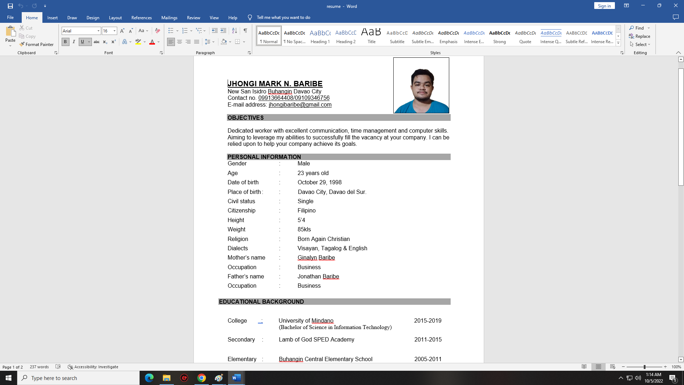Screen dimensions: 684x385
Task: Apply strikethrough formatting
Action: pyautogui.click(x=97, y=42)
